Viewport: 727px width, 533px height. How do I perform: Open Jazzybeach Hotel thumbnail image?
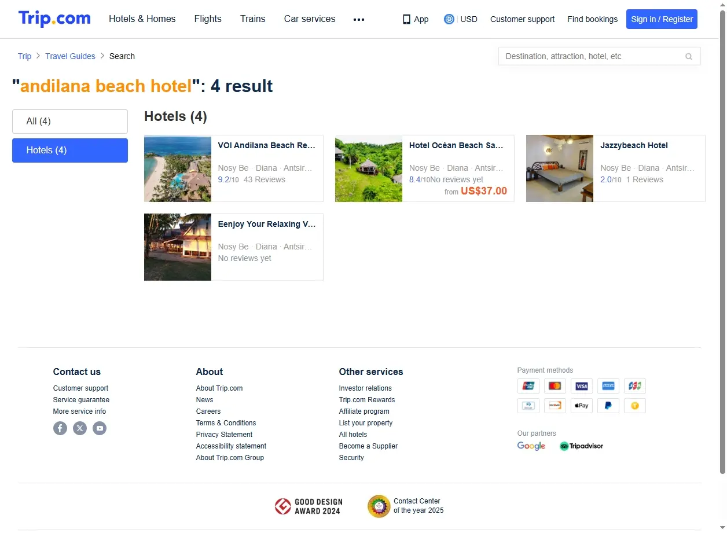(x=560, y=168)
